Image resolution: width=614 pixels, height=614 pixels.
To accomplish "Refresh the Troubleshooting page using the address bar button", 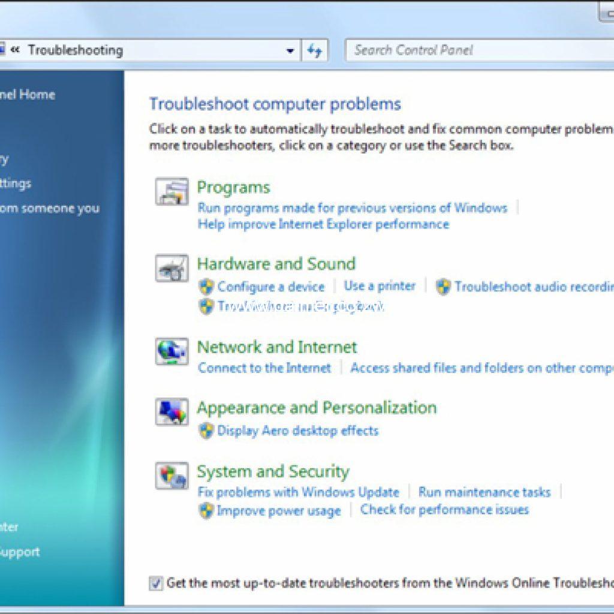I will point(314,50).
